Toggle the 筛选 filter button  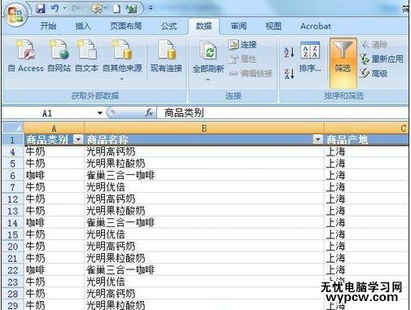343,63
